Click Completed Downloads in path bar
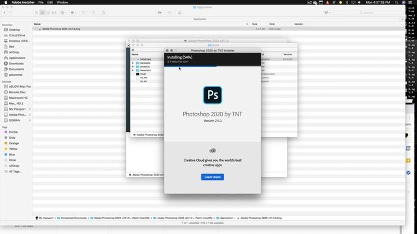The image size is (417, 234). coord(72,218)
